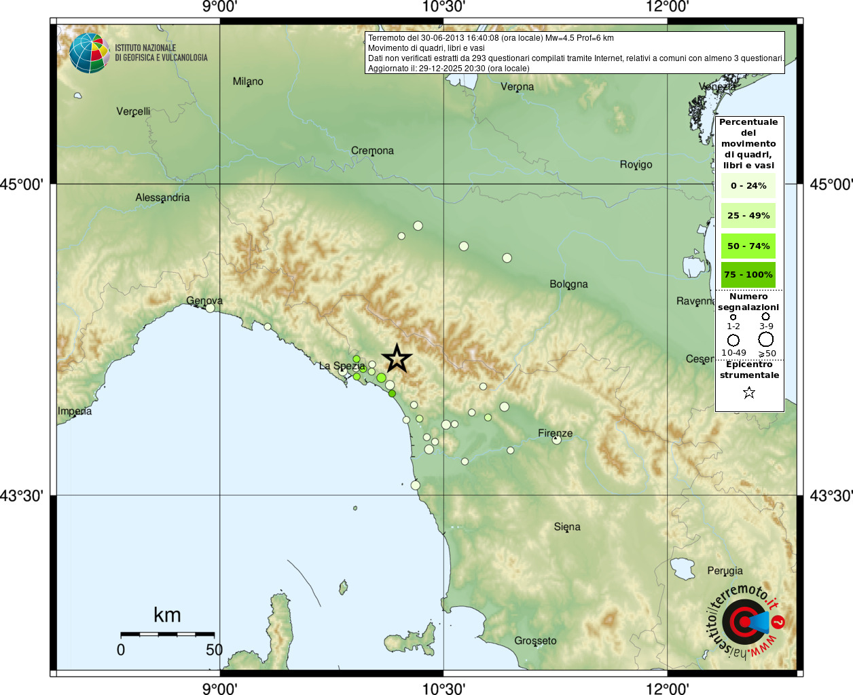
Task: Click the 25 - 49% legend swatch
Action: 748,215
